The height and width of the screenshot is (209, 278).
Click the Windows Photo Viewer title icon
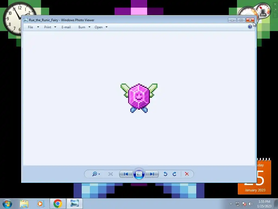pyautogui.click(x=26, y=20)
